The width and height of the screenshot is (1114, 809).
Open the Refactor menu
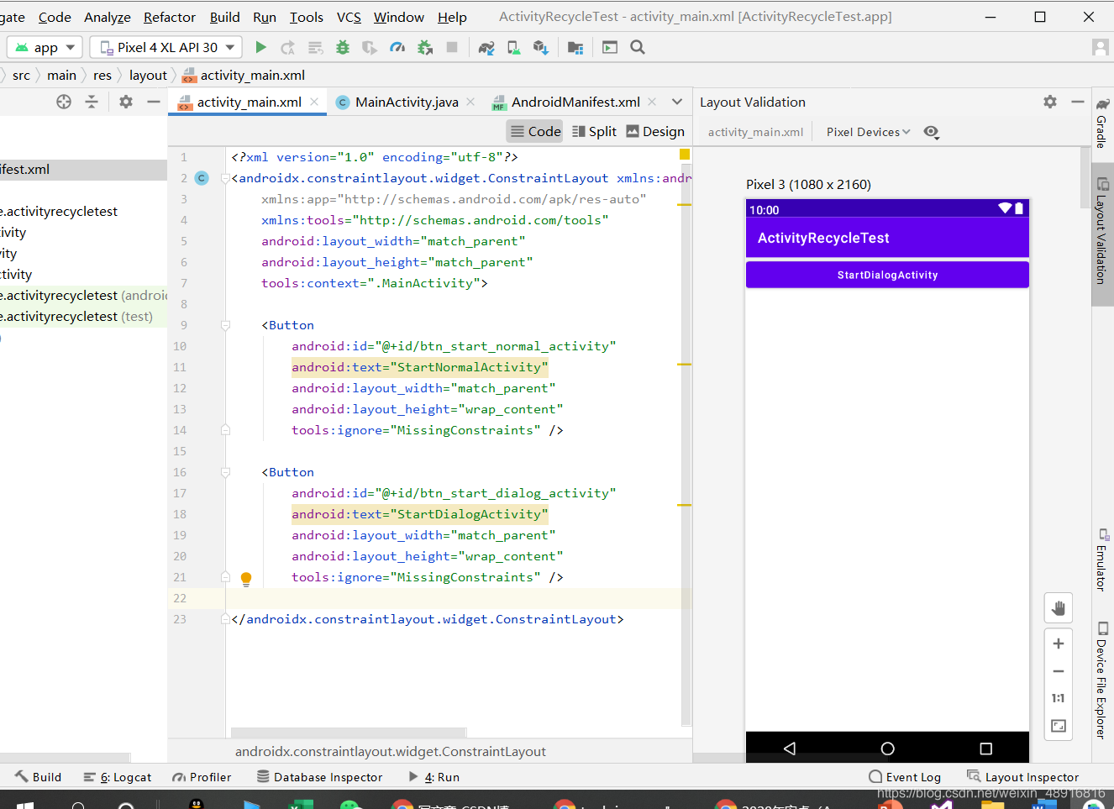point(170,17)
